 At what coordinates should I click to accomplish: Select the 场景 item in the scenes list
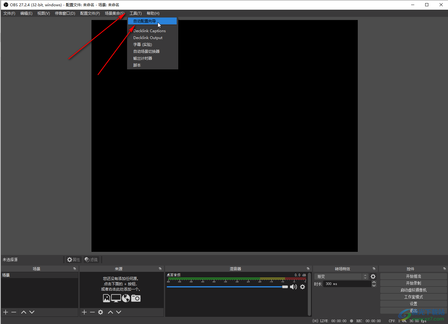coord(6,275)
